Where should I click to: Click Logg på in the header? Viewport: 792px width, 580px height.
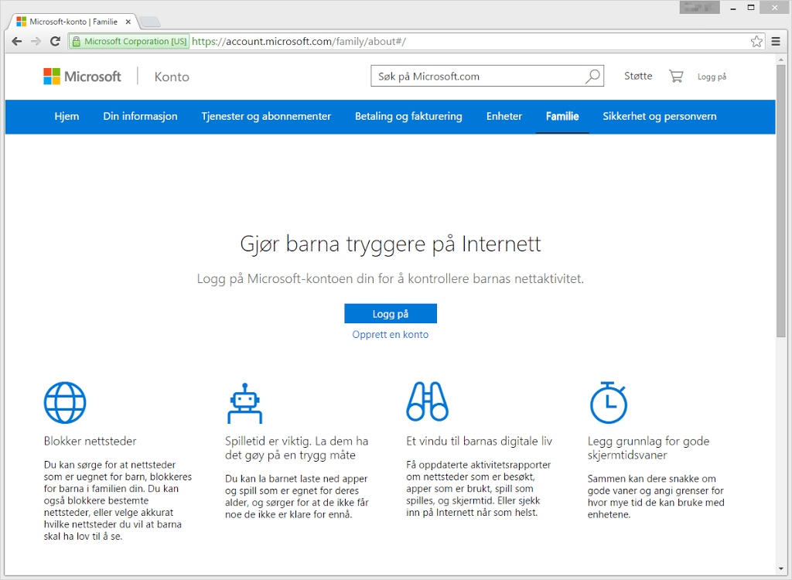click(x=712, y=77)
